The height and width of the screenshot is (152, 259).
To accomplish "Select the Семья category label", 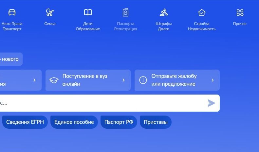I will (50, 24).
